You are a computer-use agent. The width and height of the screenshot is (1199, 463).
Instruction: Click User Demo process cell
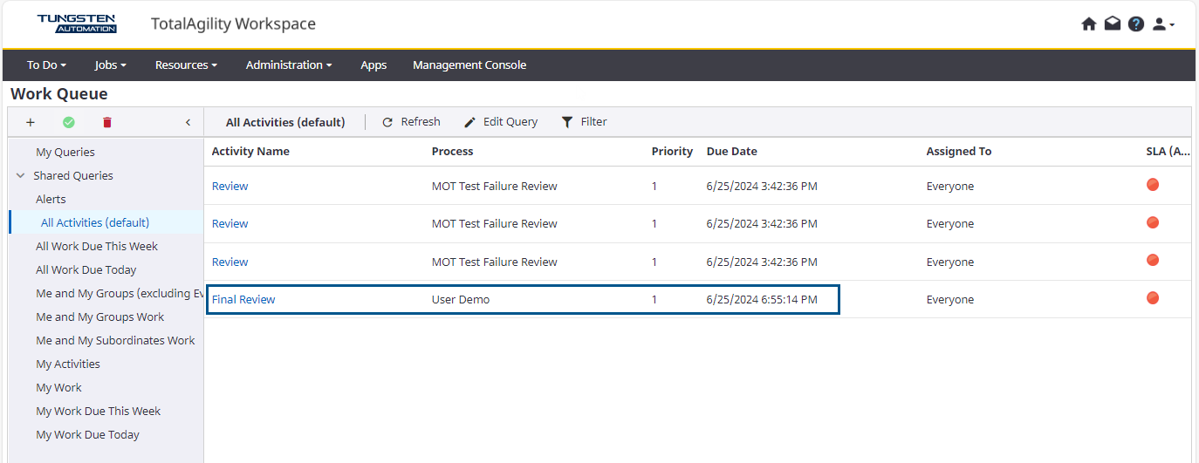[461, 299]
